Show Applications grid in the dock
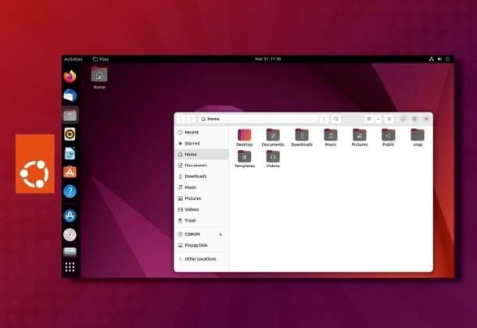477x328 pixels. coord(70,267)
